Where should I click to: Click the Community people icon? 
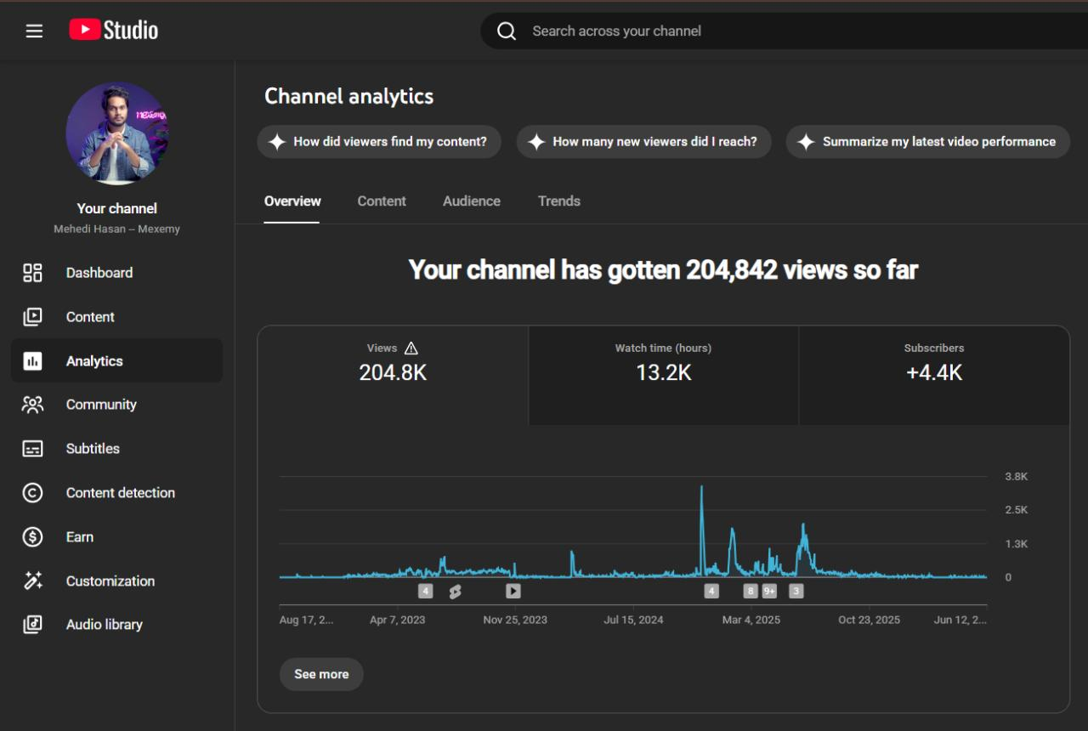coord(32,405)
